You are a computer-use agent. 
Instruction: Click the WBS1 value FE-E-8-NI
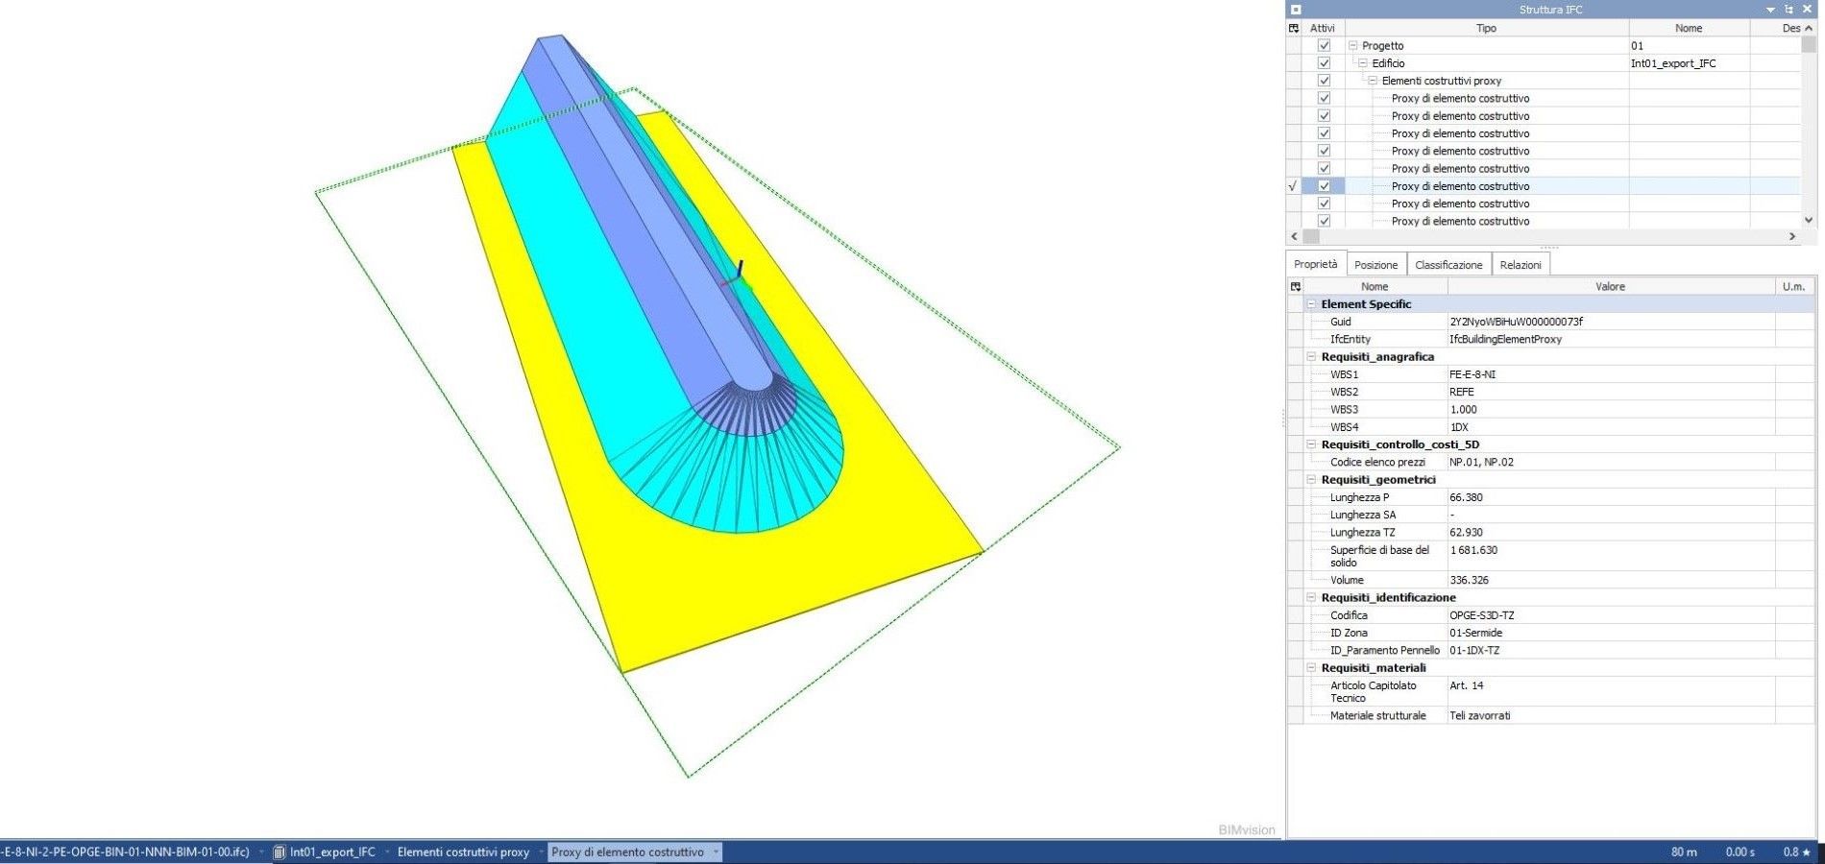[1472, 374]
